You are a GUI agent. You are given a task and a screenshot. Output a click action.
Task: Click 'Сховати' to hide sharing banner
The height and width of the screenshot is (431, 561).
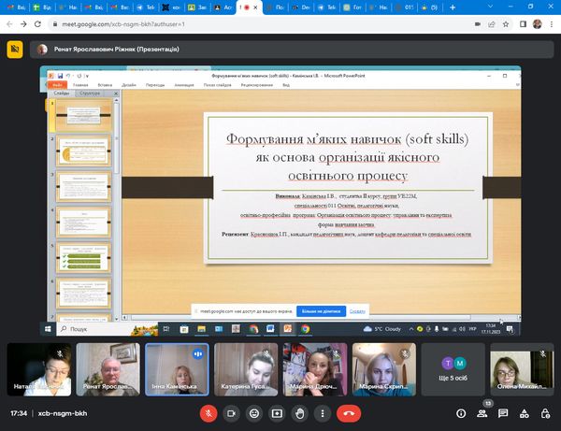[356, 309]
